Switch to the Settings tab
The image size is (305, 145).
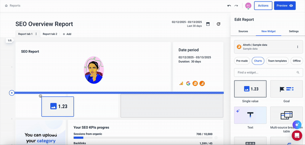[x=294, y=31]
